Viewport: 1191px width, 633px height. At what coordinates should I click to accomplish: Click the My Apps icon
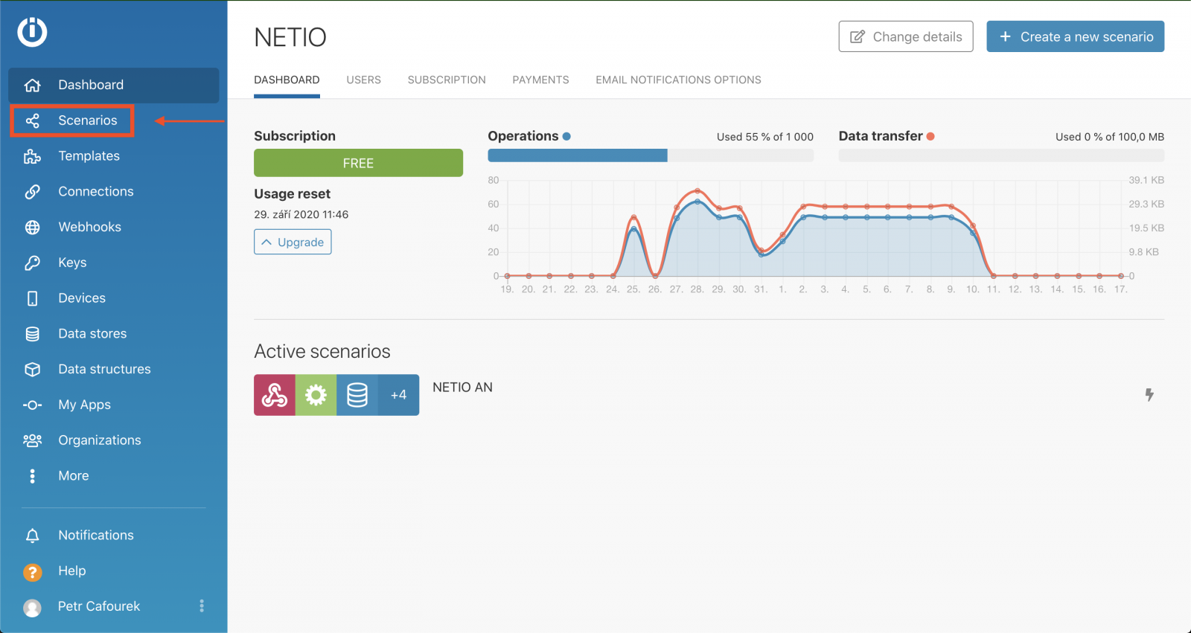coord(32,405)
